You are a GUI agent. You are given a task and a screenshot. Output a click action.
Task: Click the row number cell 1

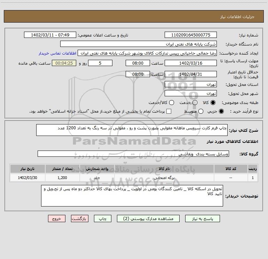coord(253,178)
